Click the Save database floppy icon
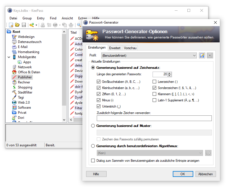 click(24, 25)
